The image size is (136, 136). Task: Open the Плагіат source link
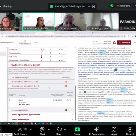coord(21,100)
